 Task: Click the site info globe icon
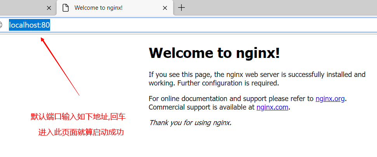(1, 25)
